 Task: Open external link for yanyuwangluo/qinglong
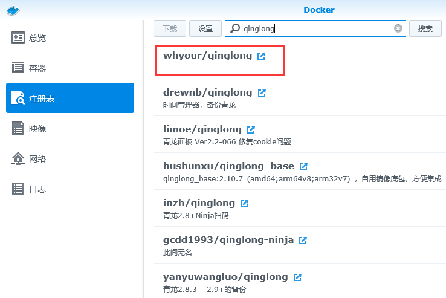point(297,277)
